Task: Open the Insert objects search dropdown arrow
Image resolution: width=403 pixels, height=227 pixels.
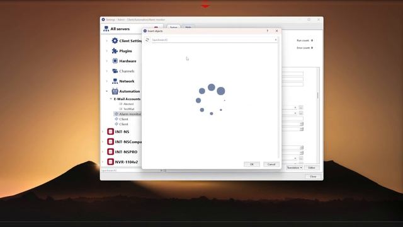Action: coord(276,40)
